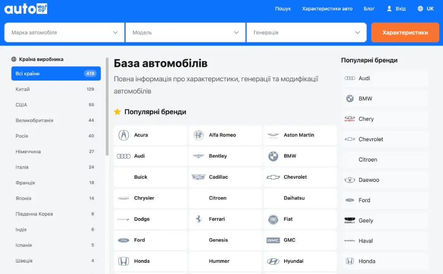Click the Ford logo in the right sidebar
Viewport: 443px width, 274px height.
coord(350,200)
